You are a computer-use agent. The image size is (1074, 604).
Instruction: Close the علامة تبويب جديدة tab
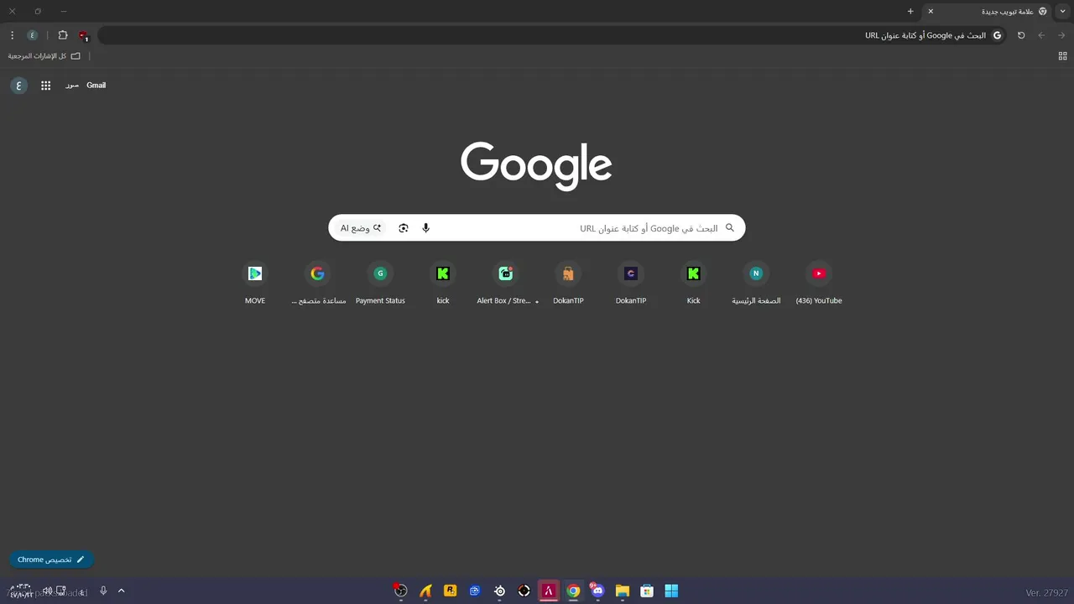931,11
